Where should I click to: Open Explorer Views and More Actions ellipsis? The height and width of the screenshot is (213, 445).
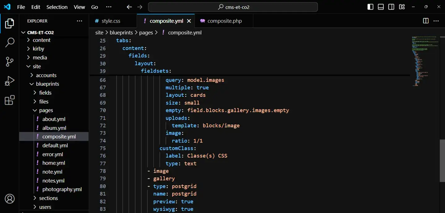(x=79, y=21)
